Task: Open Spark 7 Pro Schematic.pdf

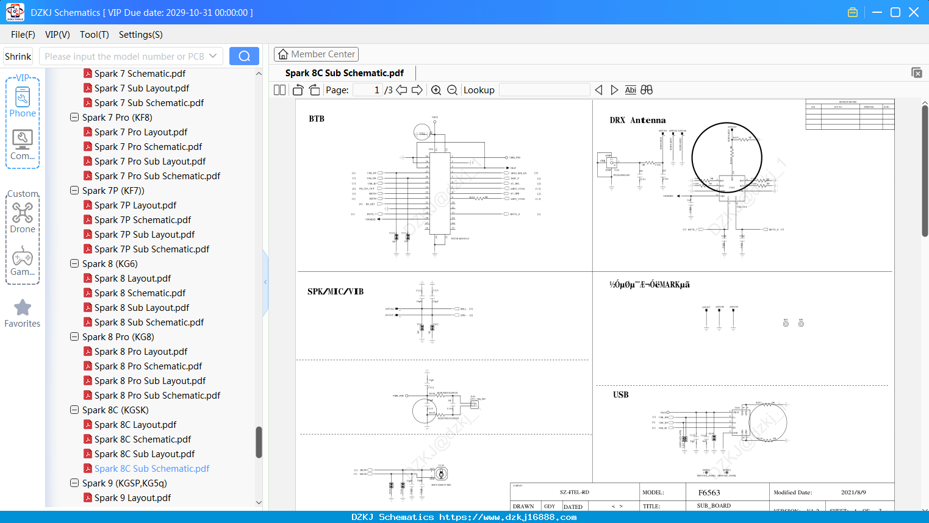Action: pyautogui.click(x=148, y=146)
